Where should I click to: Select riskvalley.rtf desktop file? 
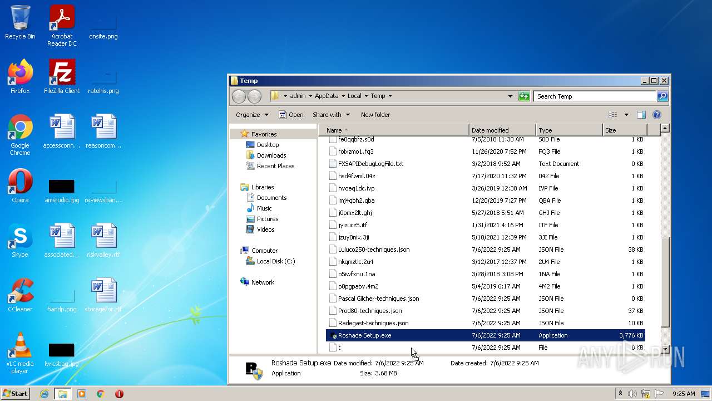103,241
